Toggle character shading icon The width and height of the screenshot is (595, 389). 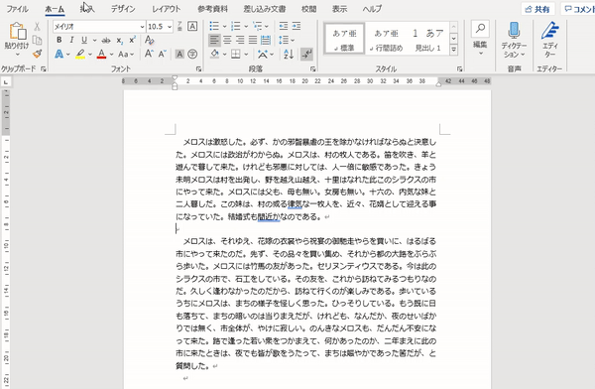(179, 54)
